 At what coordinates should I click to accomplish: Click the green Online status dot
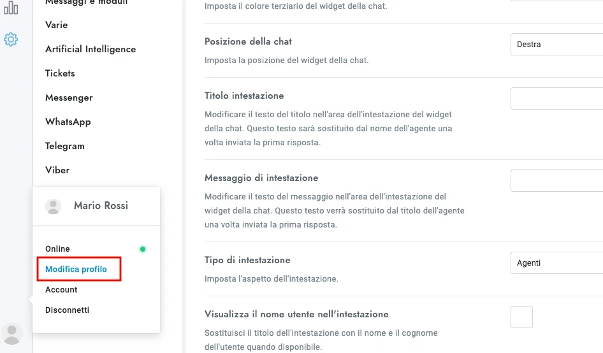pos(143,249)
